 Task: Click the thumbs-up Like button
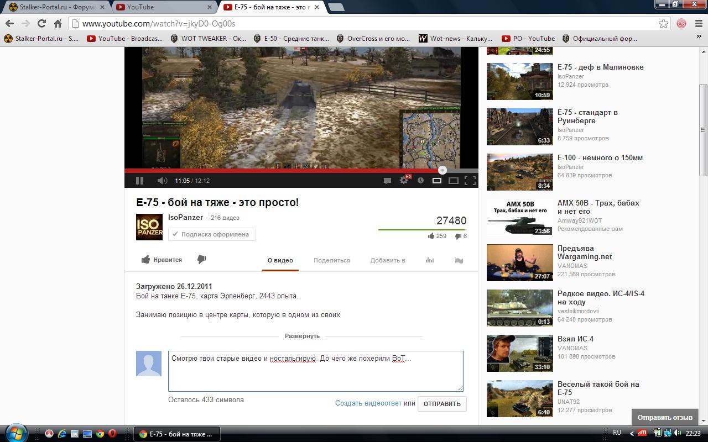tap(162, 260)
